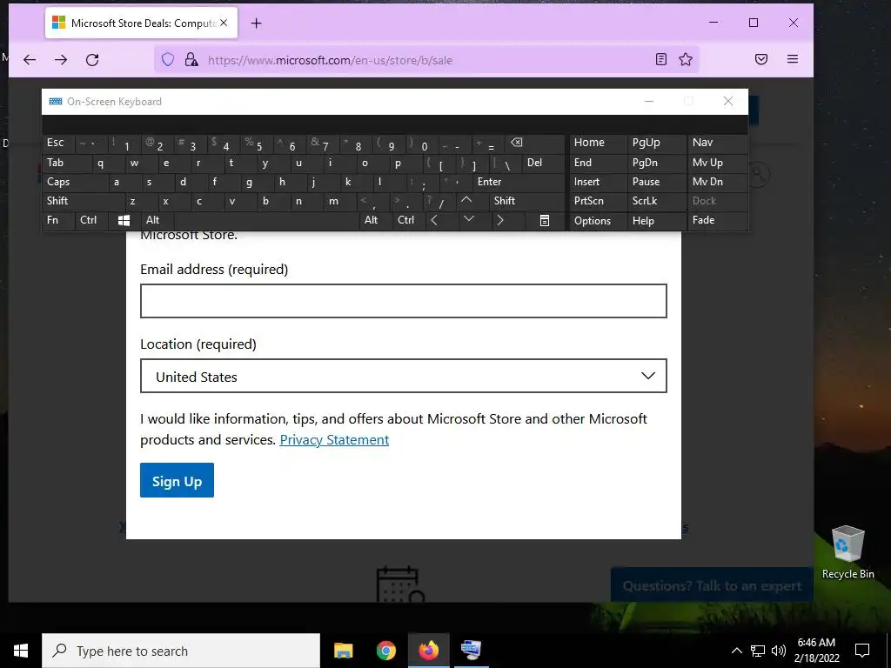Click the Enter key on keyboard

click(519, 182)
